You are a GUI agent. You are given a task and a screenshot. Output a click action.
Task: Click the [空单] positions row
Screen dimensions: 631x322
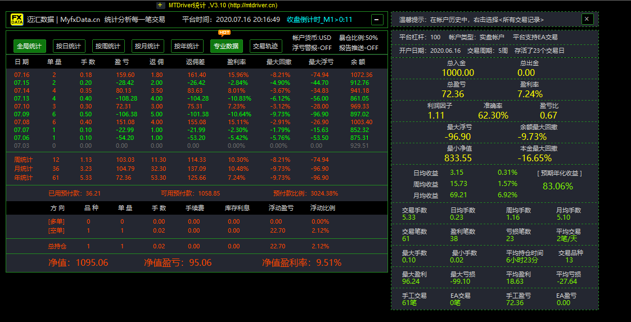[x=197, y=231]
